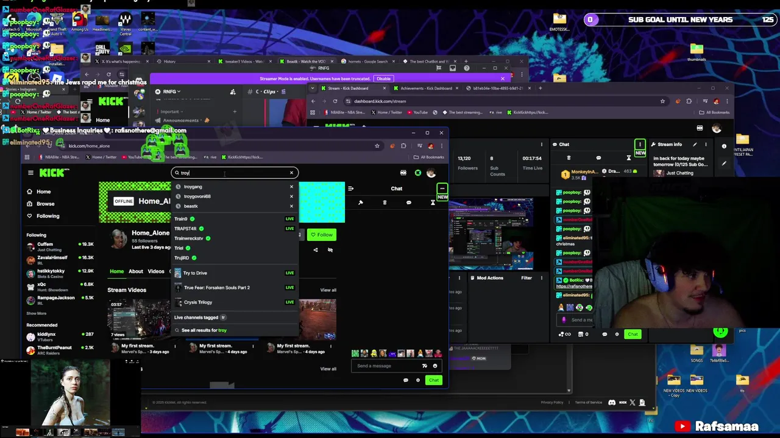Remove 'beastk' from recent searches
The height and width of the screenshot is (438, 780).
coord(291,206)
